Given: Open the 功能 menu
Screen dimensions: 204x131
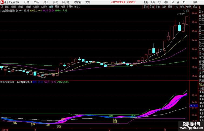Looking at the screenshot, I should click(x=146, y=2).
